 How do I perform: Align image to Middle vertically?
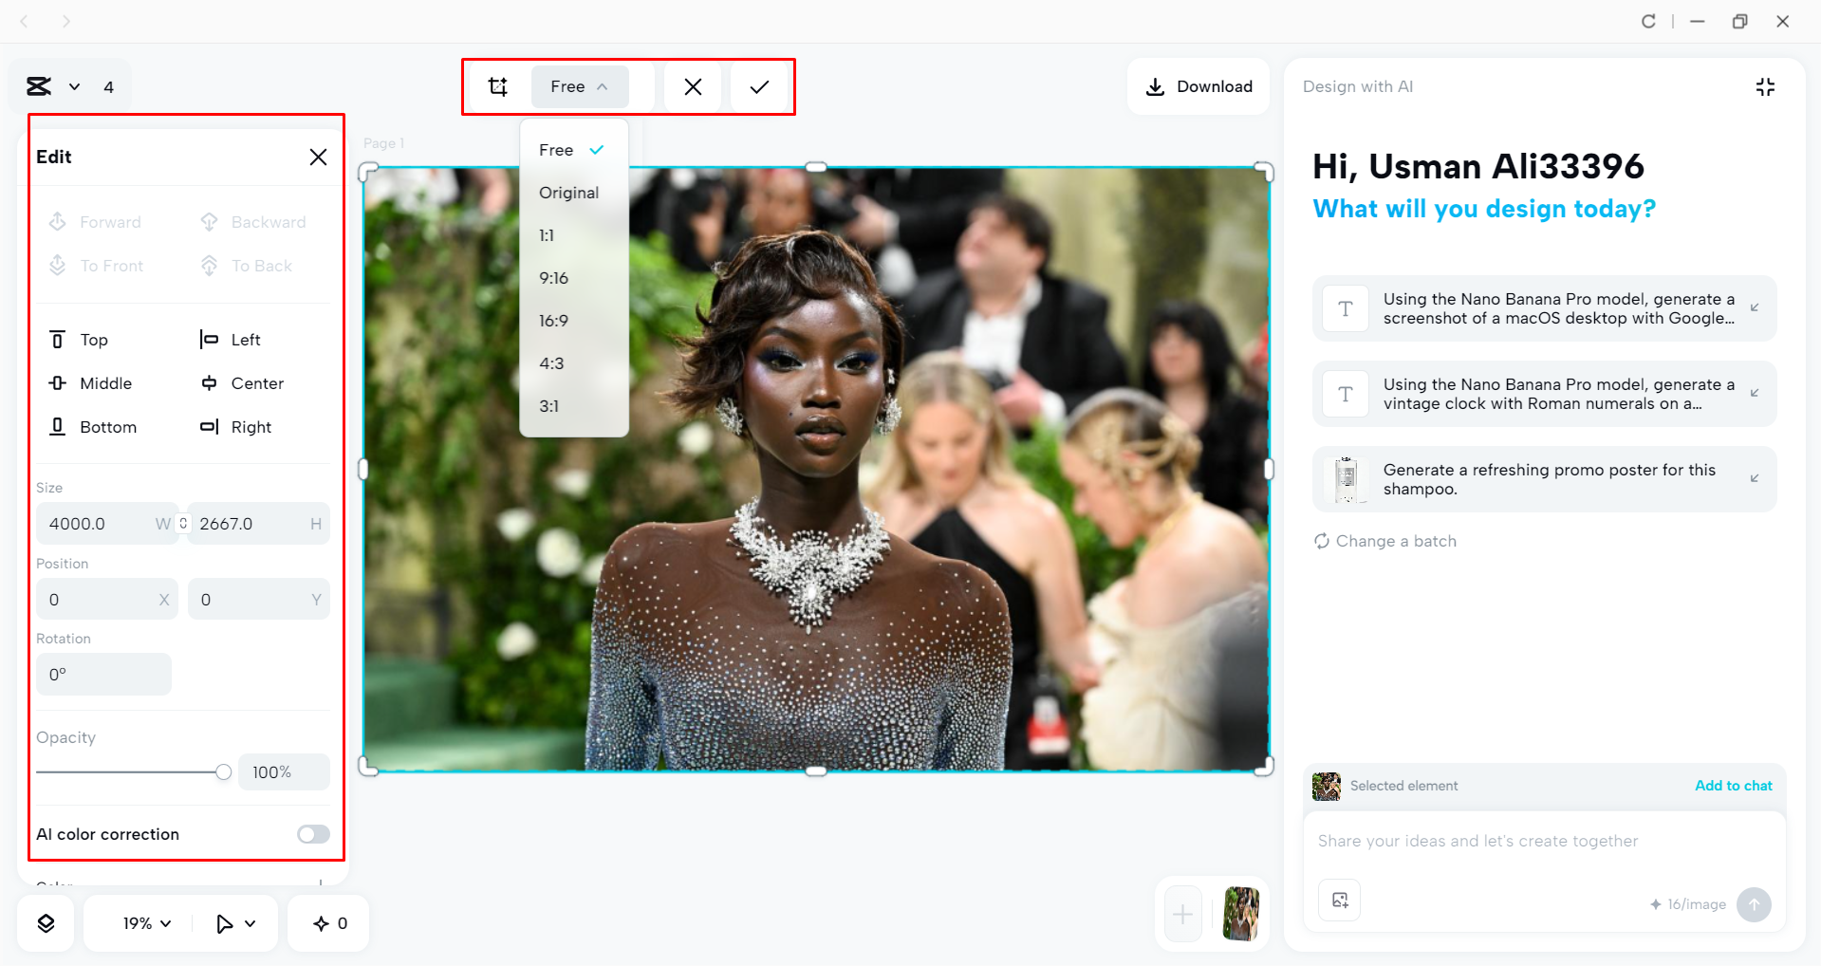(x=90, y=383)
